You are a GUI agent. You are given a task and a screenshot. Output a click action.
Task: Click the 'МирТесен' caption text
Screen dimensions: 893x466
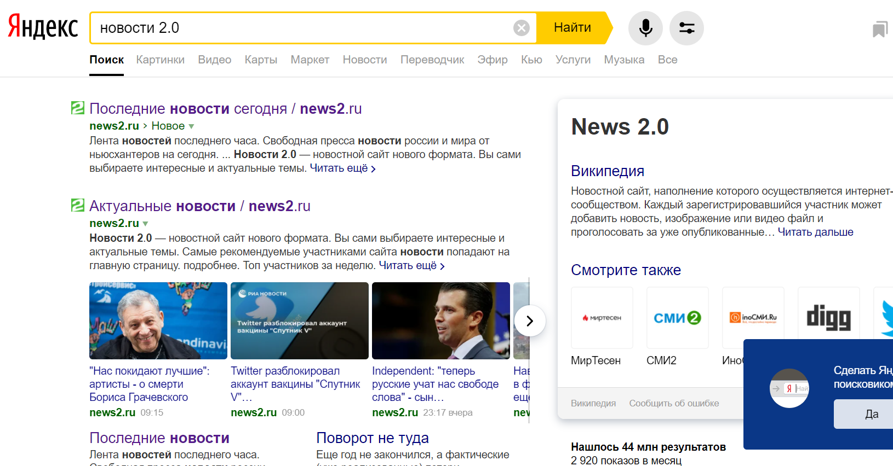(596, 360)
